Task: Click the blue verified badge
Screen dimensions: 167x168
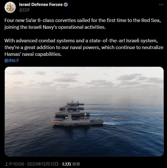Action: click(x=66, y=5)
